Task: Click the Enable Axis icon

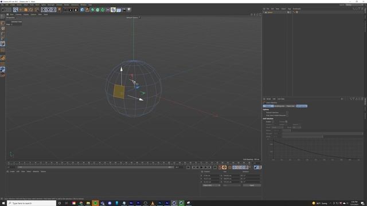Action: pyautogui.click(x=2, y=50)
